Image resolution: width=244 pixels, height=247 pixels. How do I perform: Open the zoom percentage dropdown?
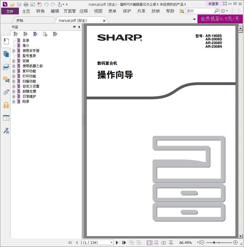(x=198, y=242)
